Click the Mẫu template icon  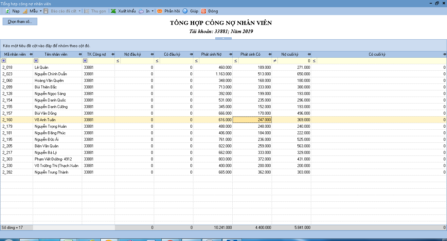pyautogui.click(x=25, y=11)
